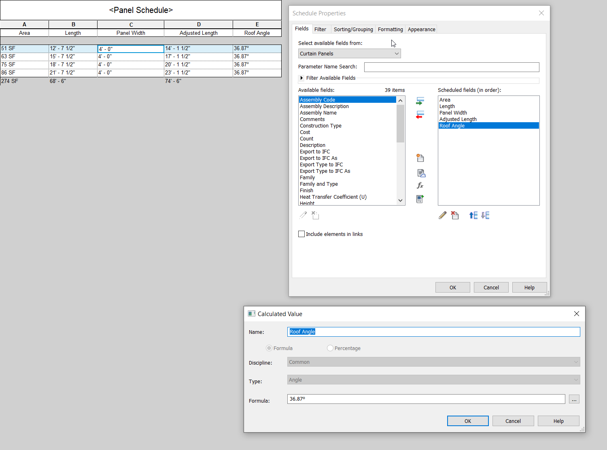Add selected field to scheduled fields
The width and height of the screenshot is (607, 450).
(420, 101)
